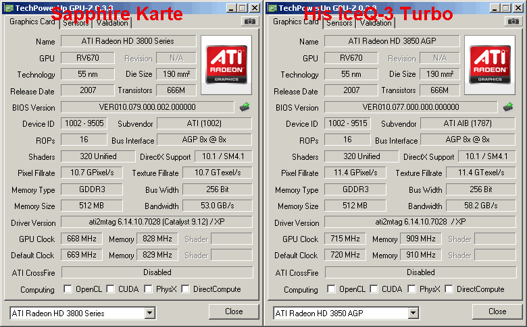This screenshot has height=327, width=527.
Task: Enable PhysX checkbox in Sapphire window
Action: pos(148,289)
